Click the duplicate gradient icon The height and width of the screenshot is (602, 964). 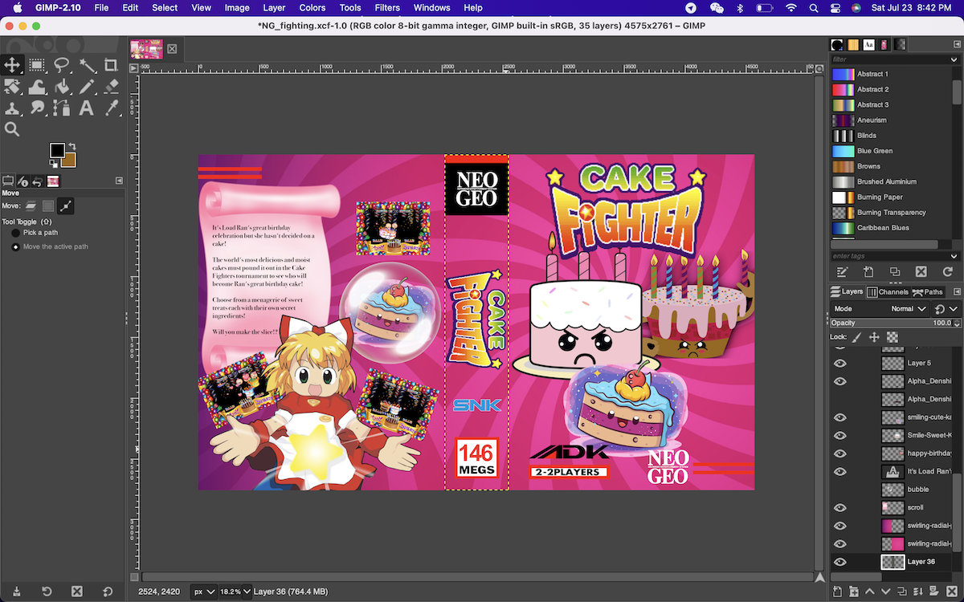895,272
